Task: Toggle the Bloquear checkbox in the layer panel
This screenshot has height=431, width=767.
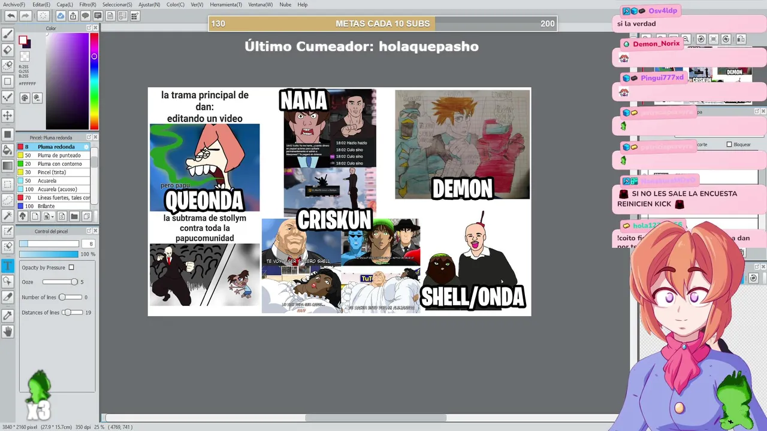Action: click(729, 144)
